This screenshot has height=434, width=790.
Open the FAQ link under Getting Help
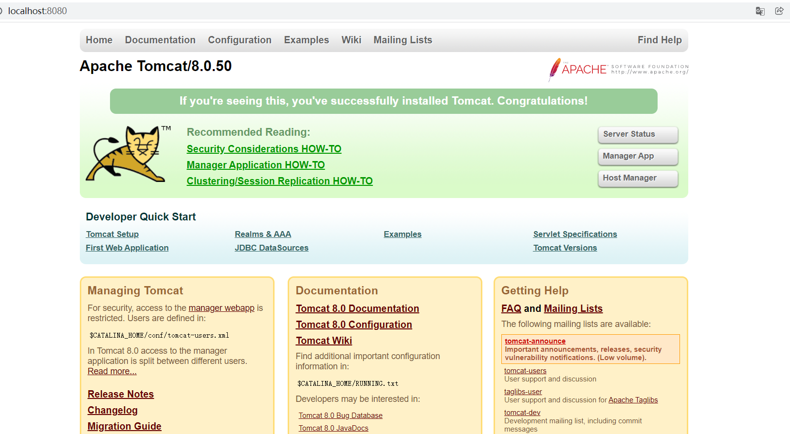[x=511, y=308]
